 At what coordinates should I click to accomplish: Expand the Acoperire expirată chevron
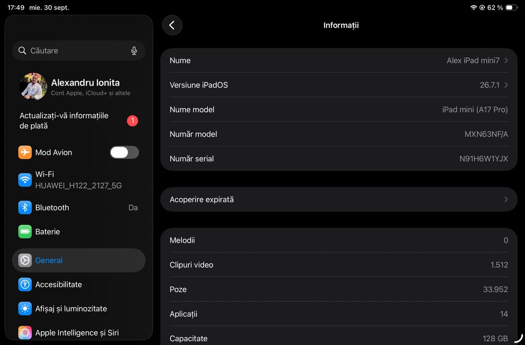click(506, 200)
